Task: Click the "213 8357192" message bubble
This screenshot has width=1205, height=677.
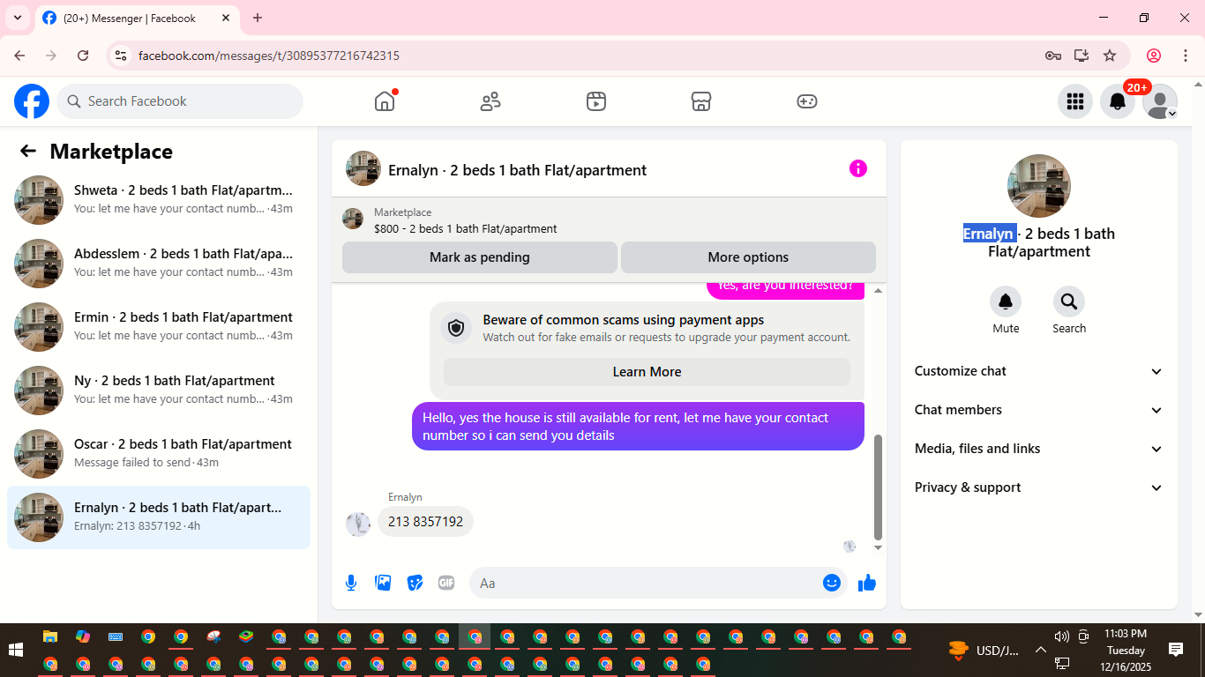Action: point(425,521)
